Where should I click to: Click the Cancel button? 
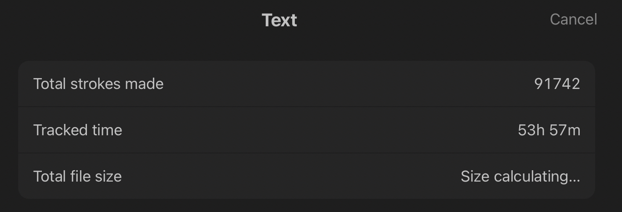point(573,20)
